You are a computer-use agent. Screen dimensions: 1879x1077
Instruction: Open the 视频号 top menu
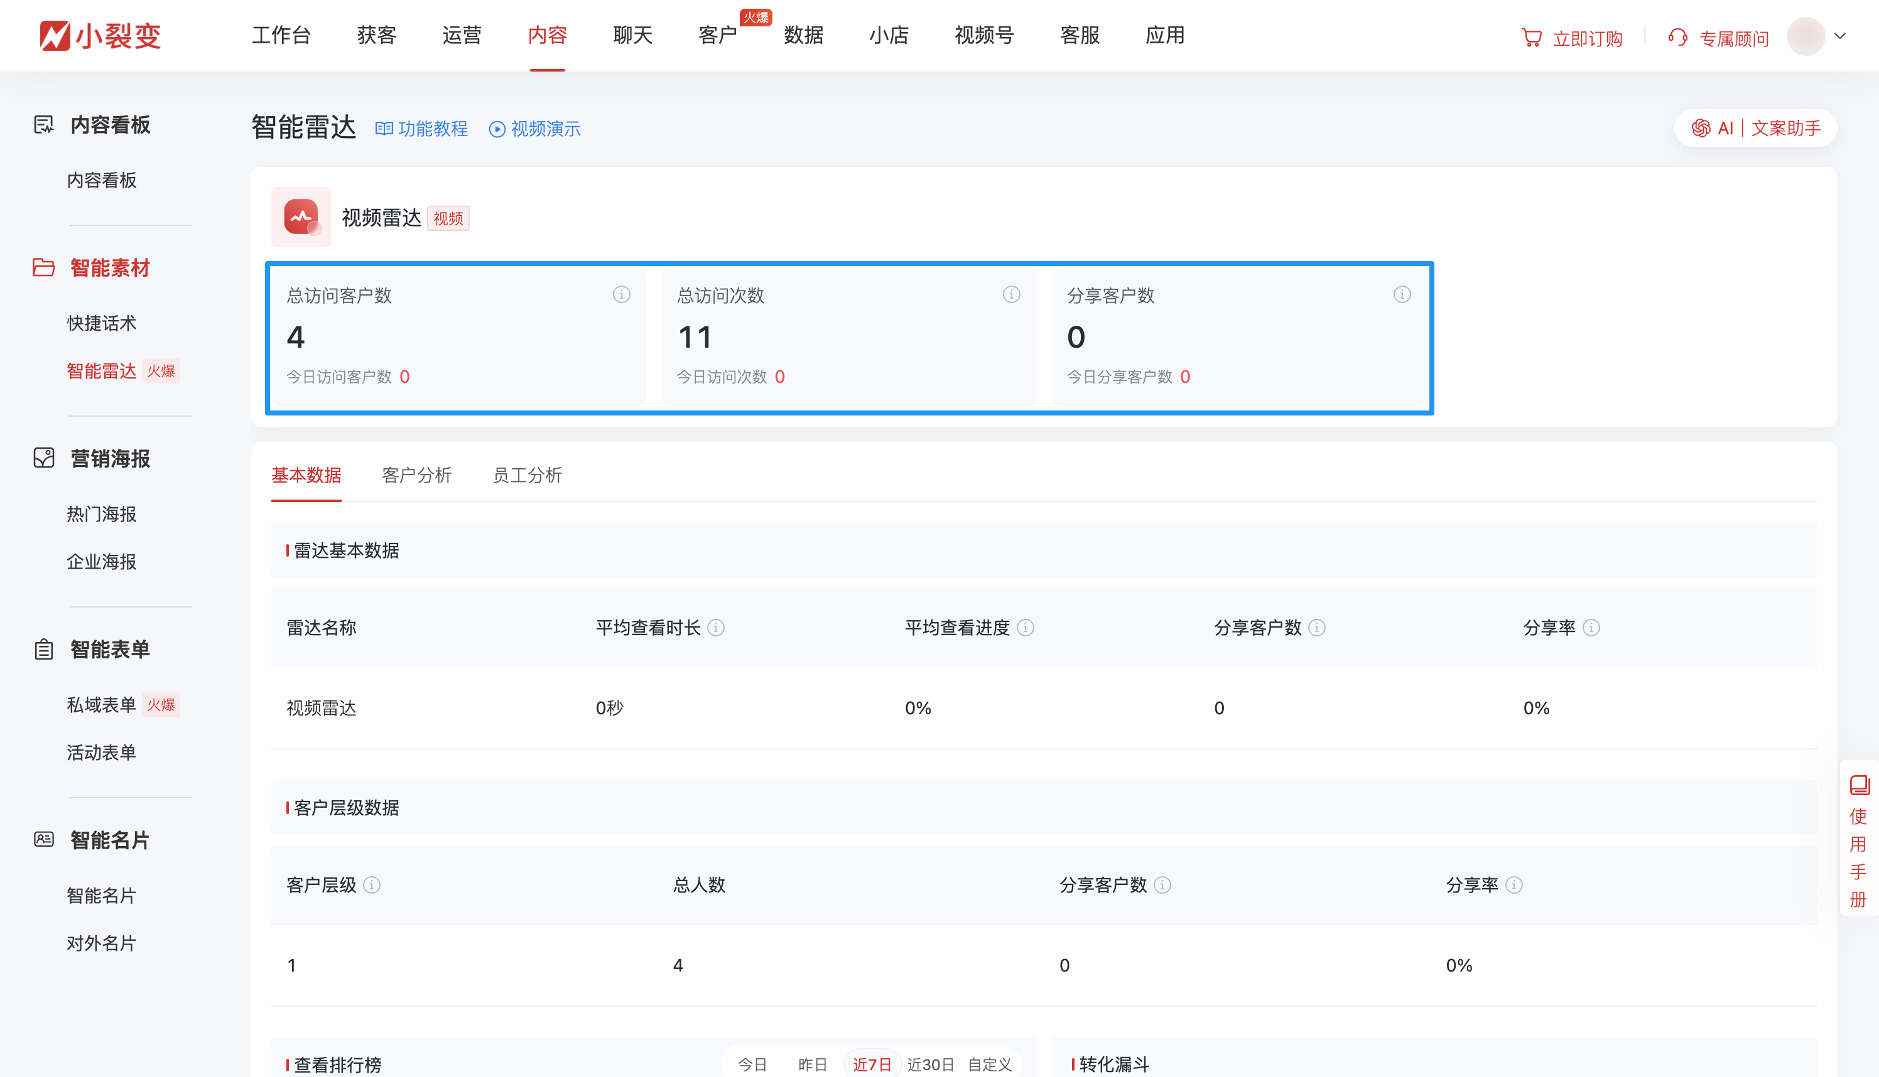984,36
